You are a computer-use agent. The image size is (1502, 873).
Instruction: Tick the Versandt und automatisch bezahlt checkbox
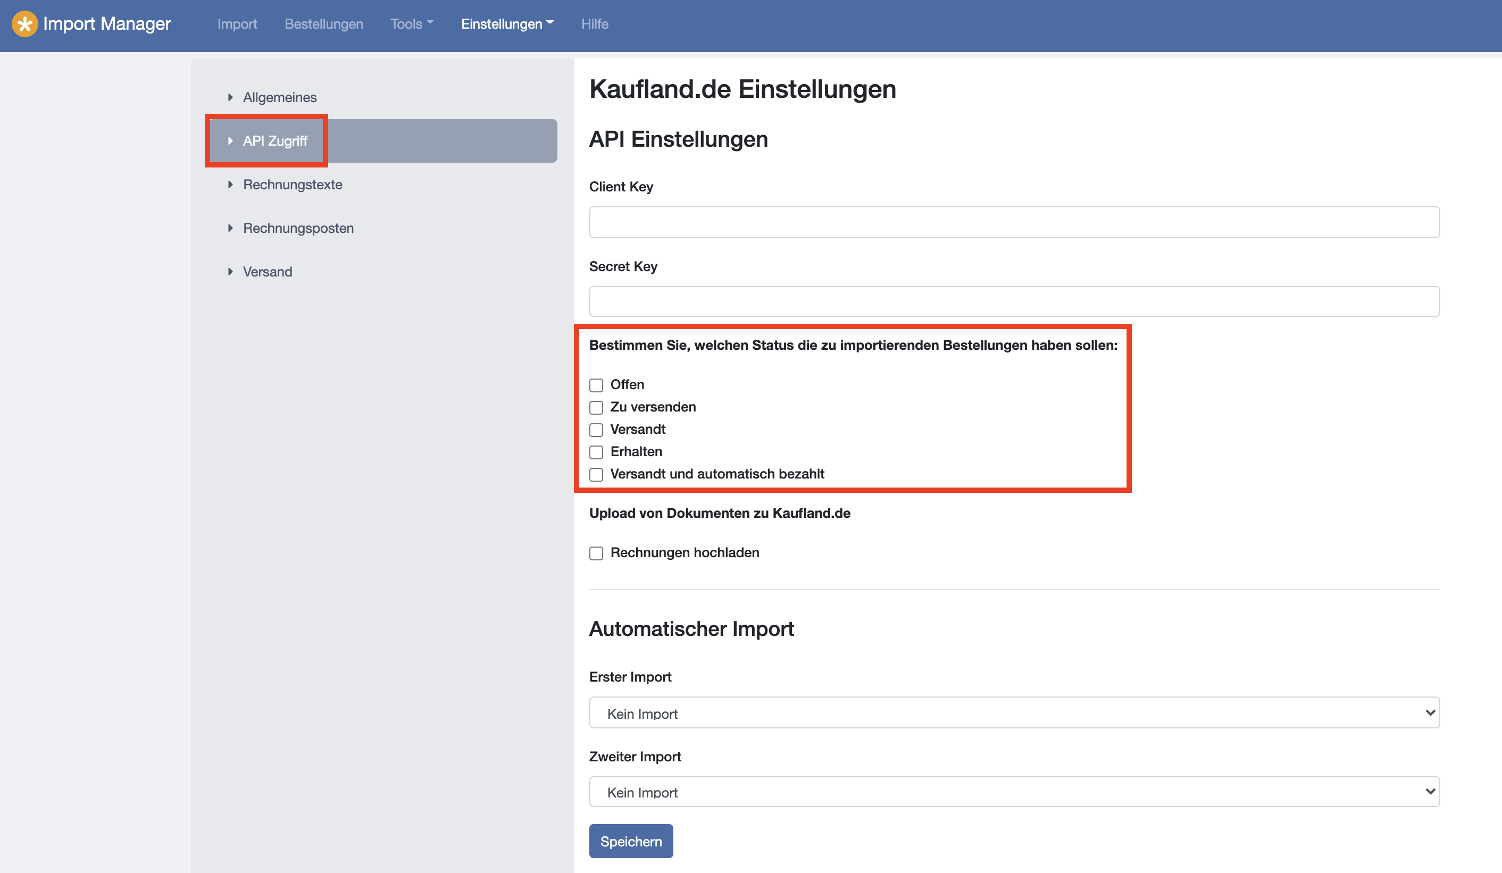(x=596, y=474)
